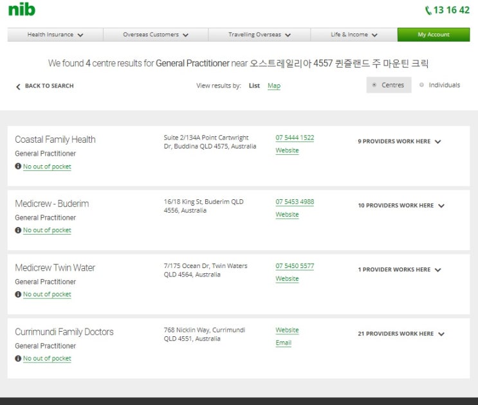
Task: Click the Currimundi Family Doctors title
Action: (64, 332)
